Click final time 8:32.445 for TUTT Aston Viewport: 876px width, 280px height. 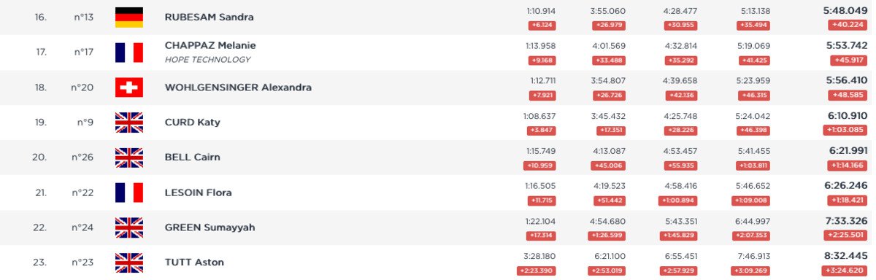(847, 255)
